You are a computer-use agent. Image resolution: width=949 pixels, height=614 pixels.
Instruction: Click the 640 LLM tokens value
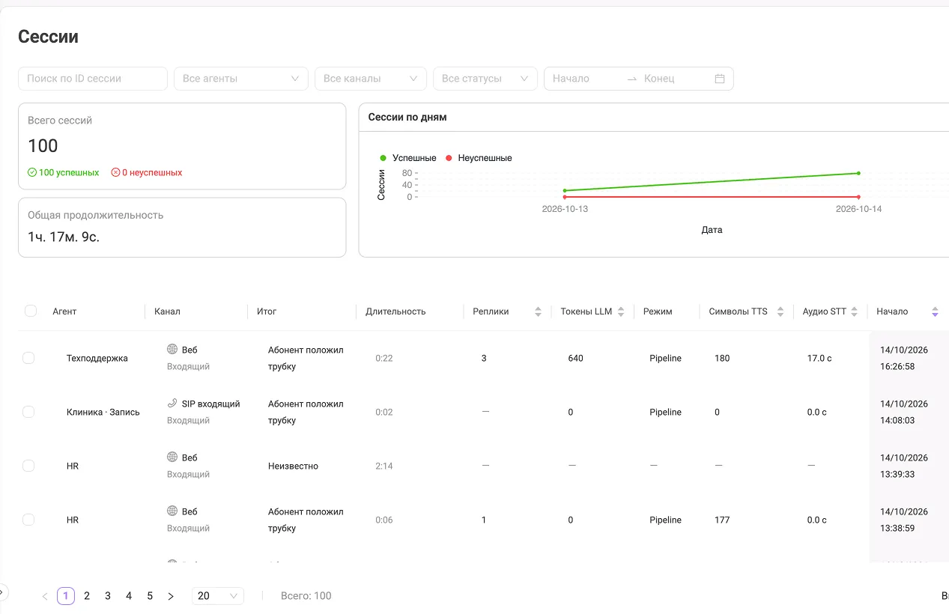click(576, 358)
